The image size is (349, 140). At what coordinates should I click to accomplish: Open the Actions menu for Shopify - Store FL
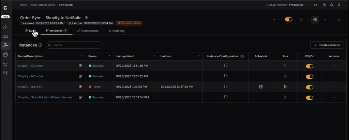[334, 87]
